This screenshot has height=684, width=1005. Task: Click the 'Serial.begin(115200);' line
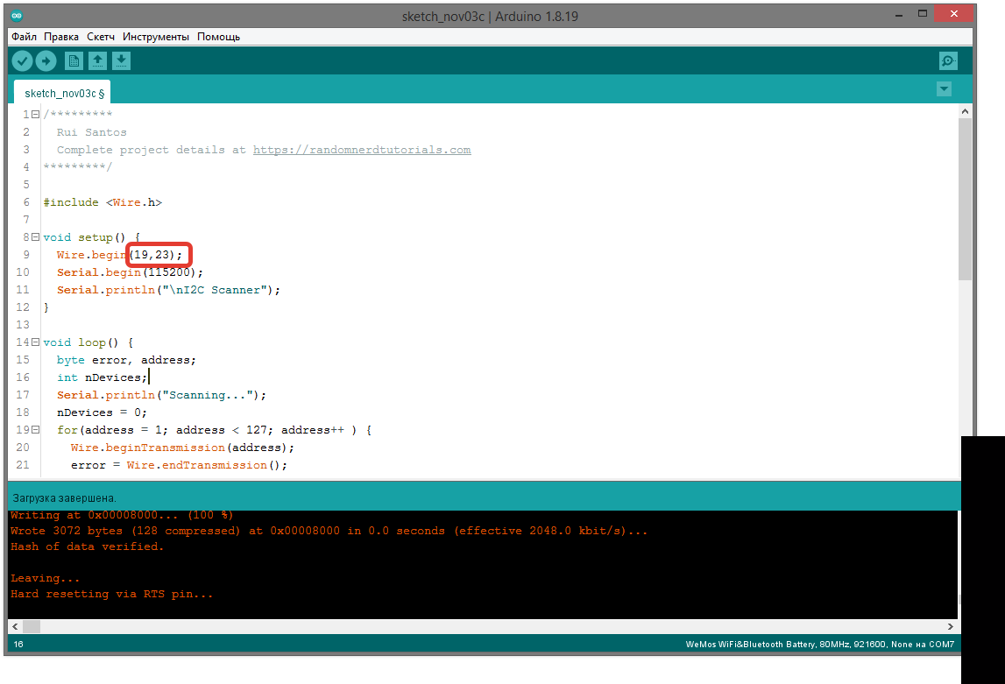130,272
